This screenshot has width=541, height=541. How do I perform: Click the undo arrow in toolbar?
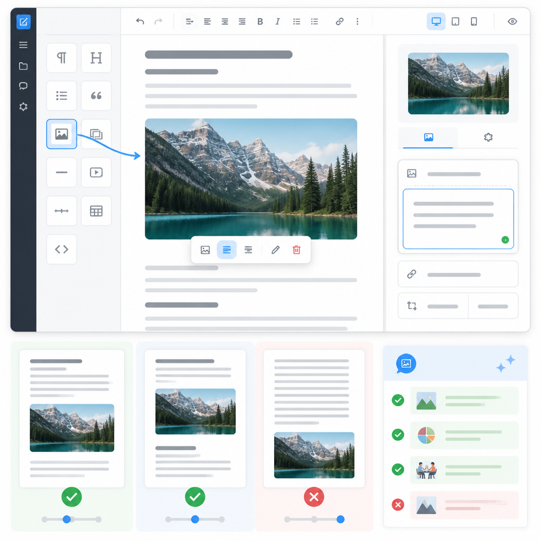tap(139, 21)
